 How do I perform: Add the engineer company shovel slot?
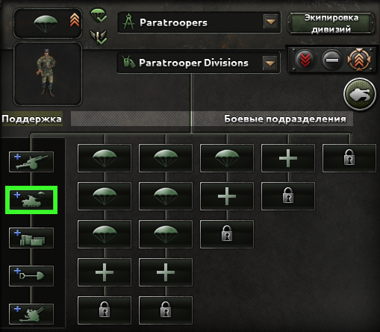point(31,276)
